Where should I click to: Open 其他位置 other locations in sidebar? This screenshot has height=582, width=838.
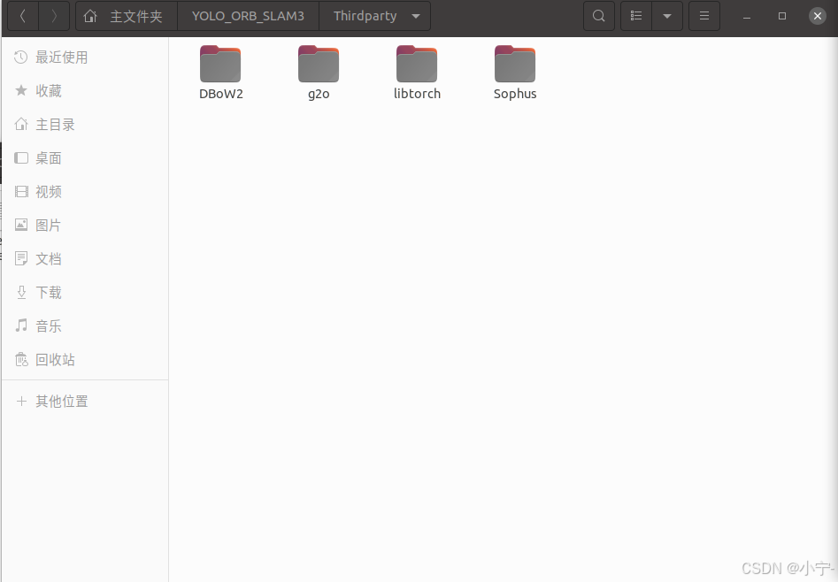click(86, 402)
